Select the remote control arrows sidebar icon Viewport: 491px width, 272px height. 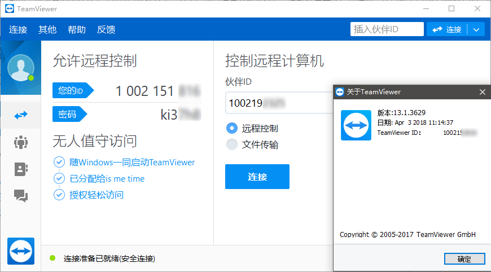tap(21, 115)
